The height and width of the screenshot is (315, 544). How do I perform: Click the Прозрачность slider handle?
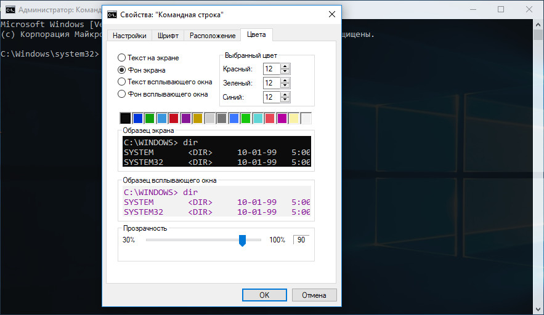coord(242,240)
